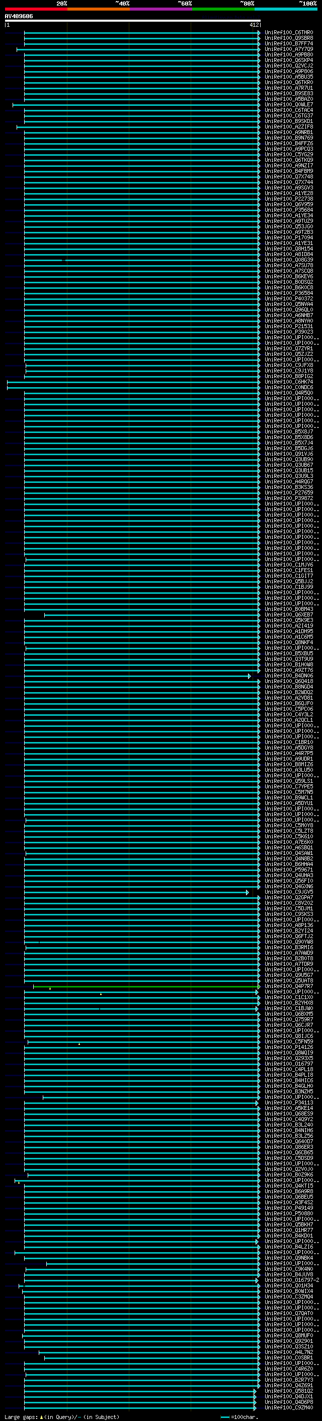
Task: Select hit label UniRef100_P22738
Action: tap(289, 199)
